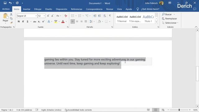Decrease font size with the smaller A

[52, 16]
